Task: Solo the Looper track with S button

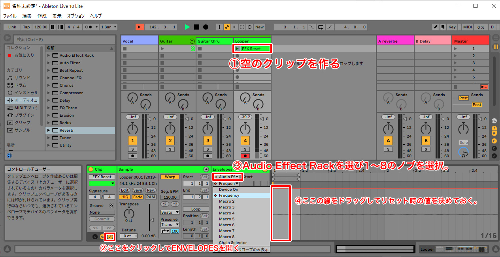Action: 245,149
